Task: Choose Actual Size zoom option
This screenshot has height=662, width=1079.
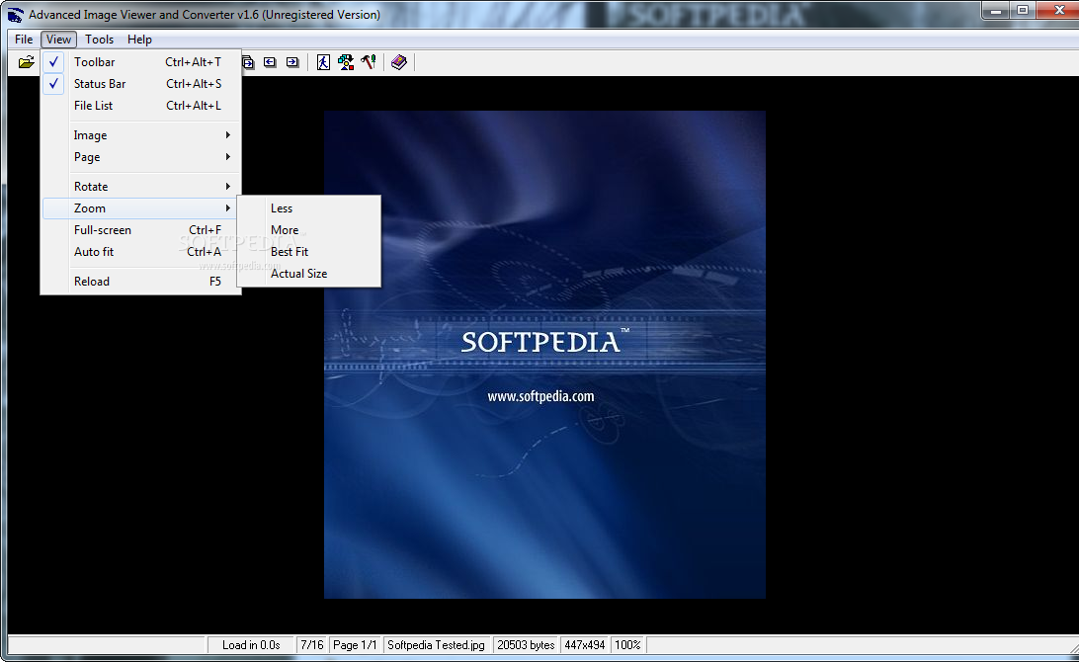Action: coord(309,273)
